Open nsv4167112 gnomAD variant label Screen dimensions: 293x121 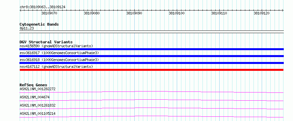(56, 67)
